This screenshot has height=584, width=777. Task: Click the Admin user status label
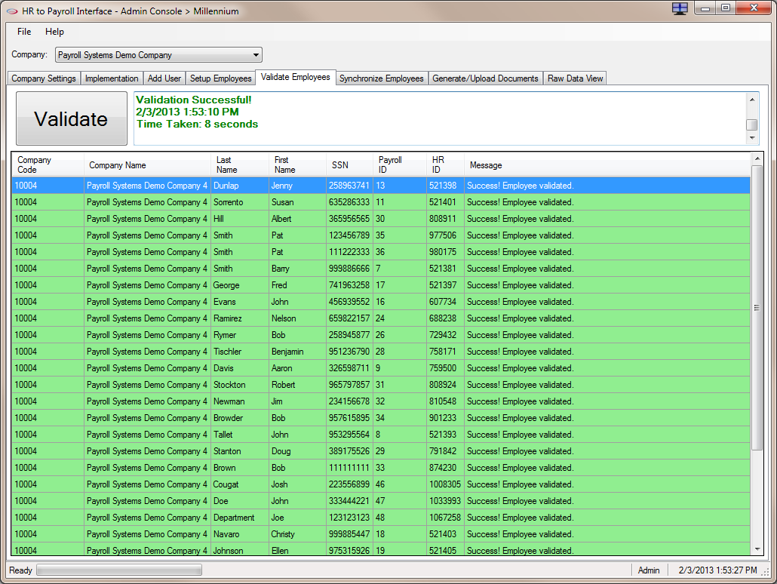pos(649,570)
